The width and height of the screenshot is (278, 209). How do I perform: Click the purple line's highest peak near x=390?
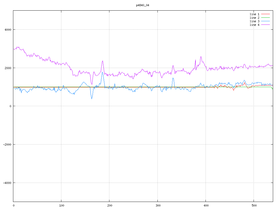pos(201,57)
